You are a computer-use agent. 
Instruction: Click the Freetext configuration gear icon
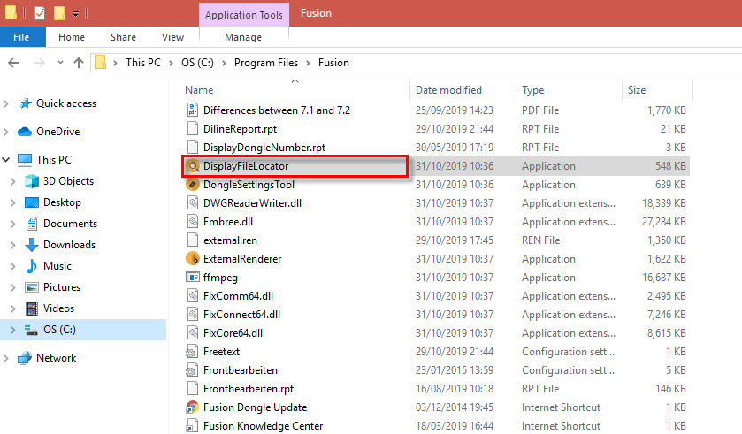(192, 351)
